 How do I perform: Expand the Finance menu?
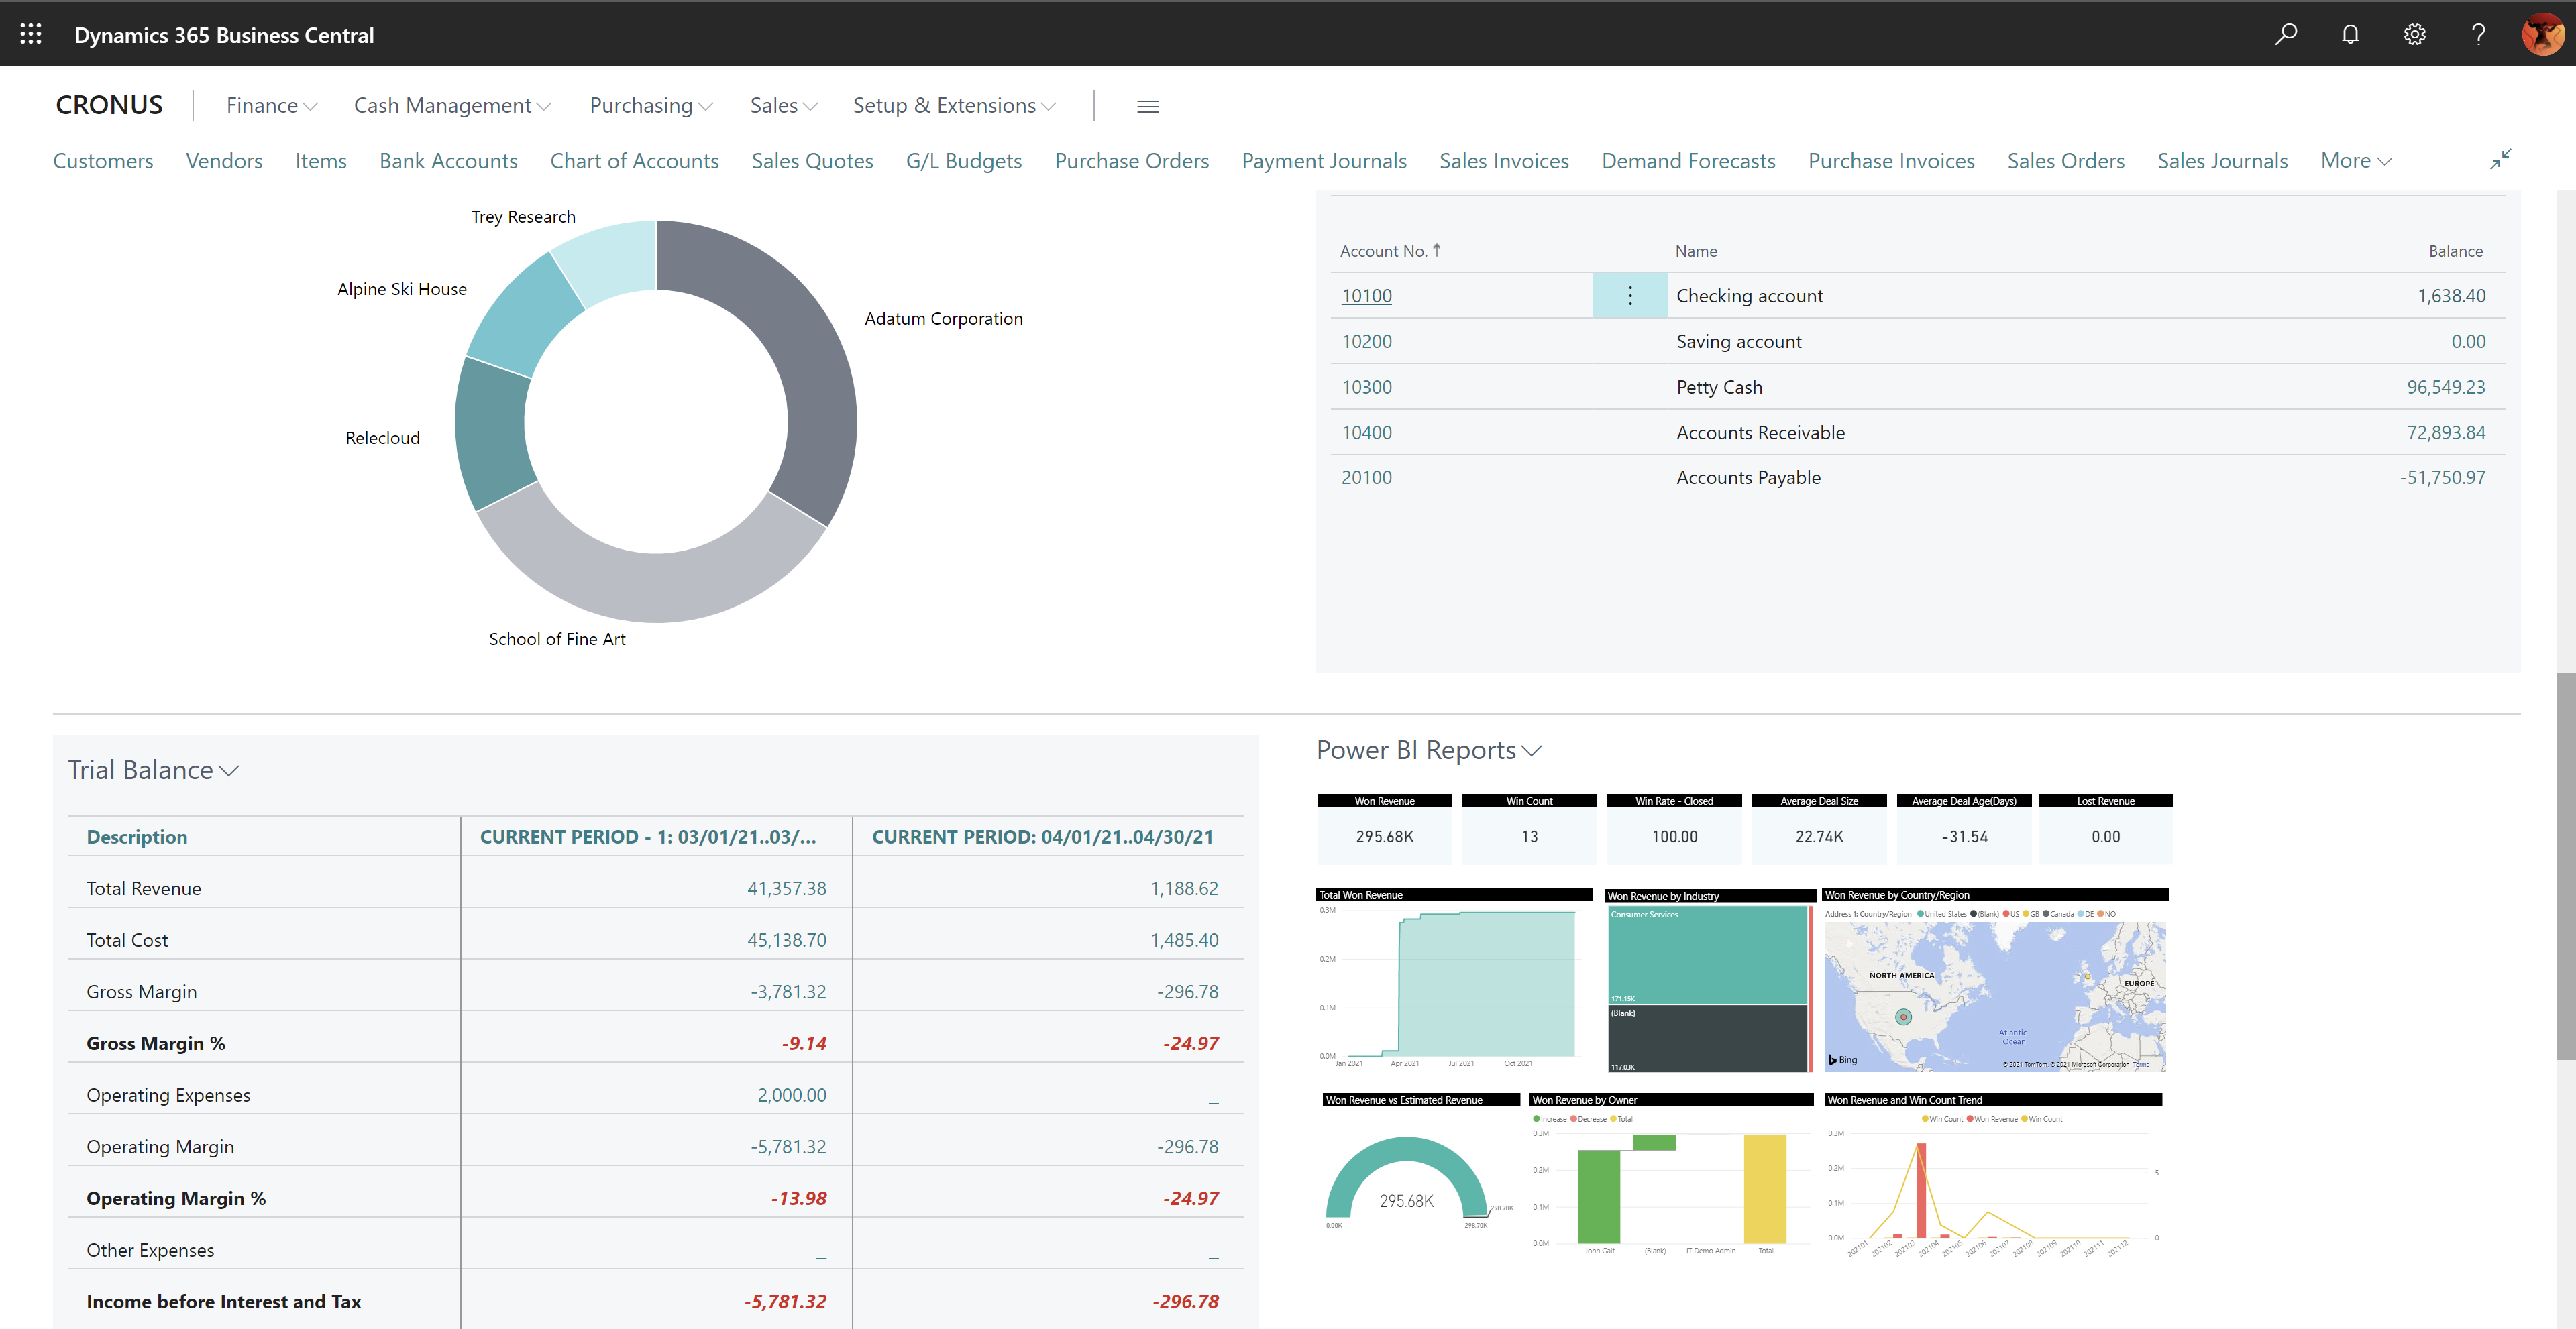click(271, 105)
